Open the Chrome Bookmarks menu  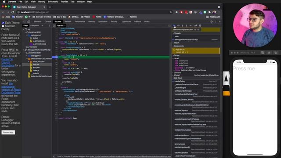click(x=53, y=2)
